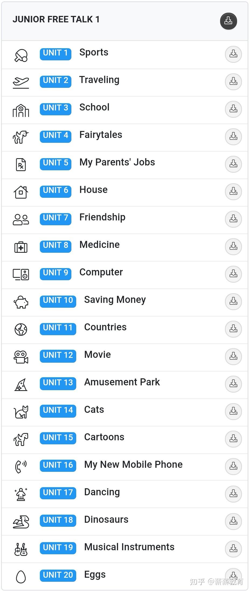Download Unit 8 Medicine
The height and width of the screenshot is (592, 250).
point(233,247)
